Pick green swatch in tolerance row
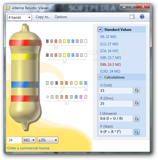 [71, 97]
